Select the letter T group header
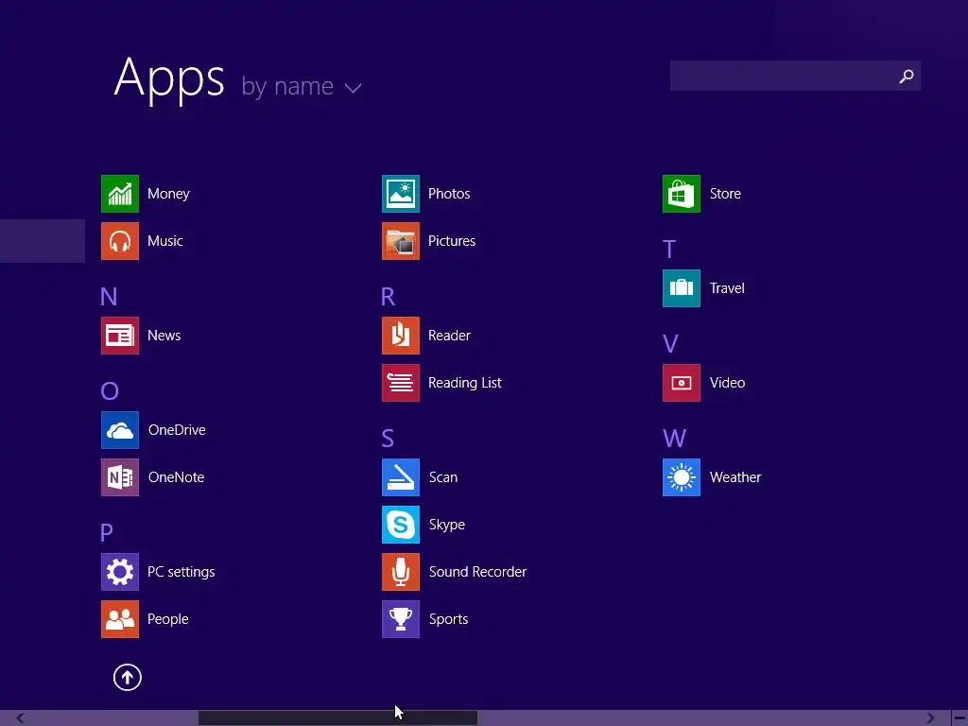Image resolution: width=968 pixels, height=726 pixels. click(x=669, y=250)
